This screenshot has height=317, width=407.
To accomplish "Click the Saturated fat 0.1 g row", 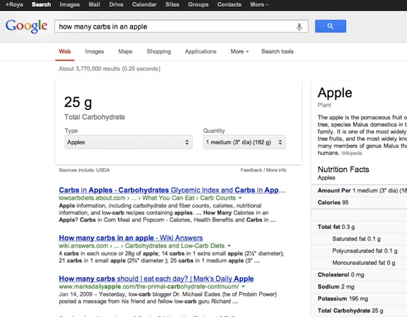I will click(359, 238).
